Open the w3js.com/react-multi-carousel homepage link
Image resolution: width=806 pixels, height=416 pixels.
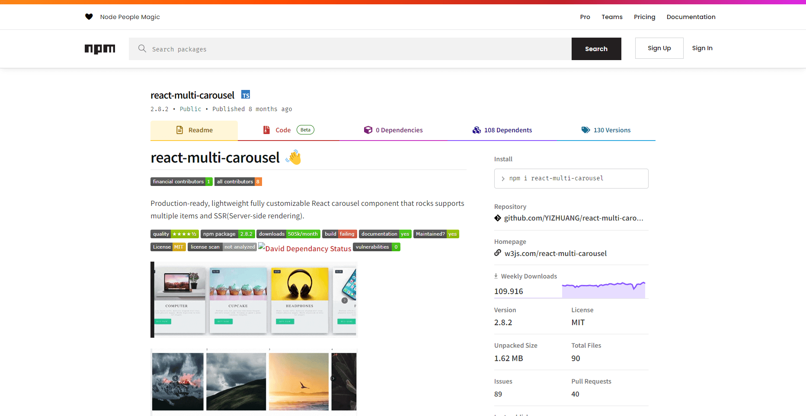pyautogui.click(x=555, y=253)
